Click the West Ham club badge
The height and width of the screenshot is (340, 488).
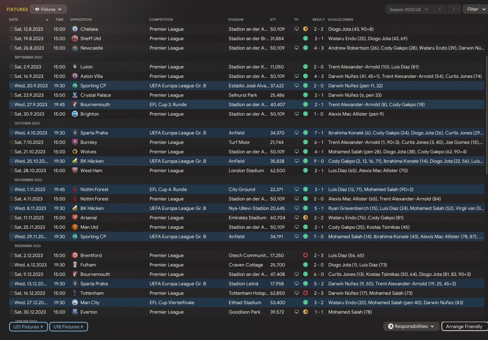[x=75, y=171]
